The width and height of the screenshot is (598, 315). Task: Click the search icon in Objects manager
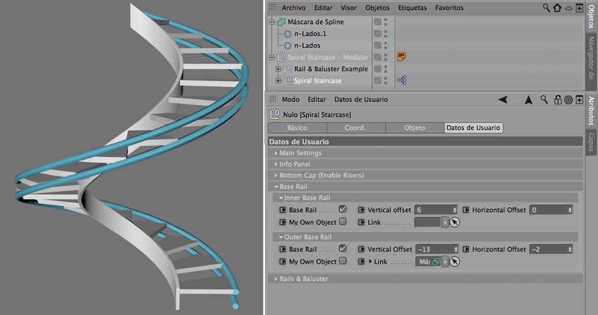[547, 8]
